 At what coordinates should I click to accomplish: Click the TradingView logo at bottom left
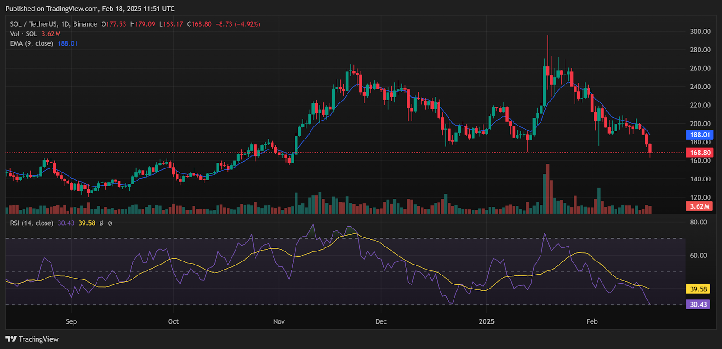coord(32,339)
